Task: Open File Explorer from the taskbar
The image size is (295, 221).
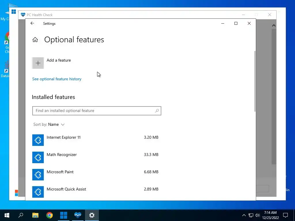Action: click(35, 215)
